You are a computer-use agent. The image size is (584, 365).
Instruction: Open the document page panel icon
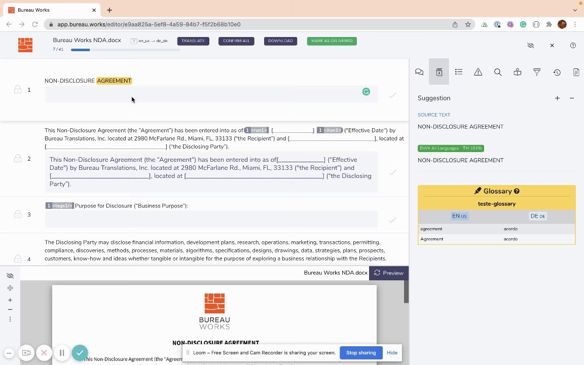click(576, 72)
